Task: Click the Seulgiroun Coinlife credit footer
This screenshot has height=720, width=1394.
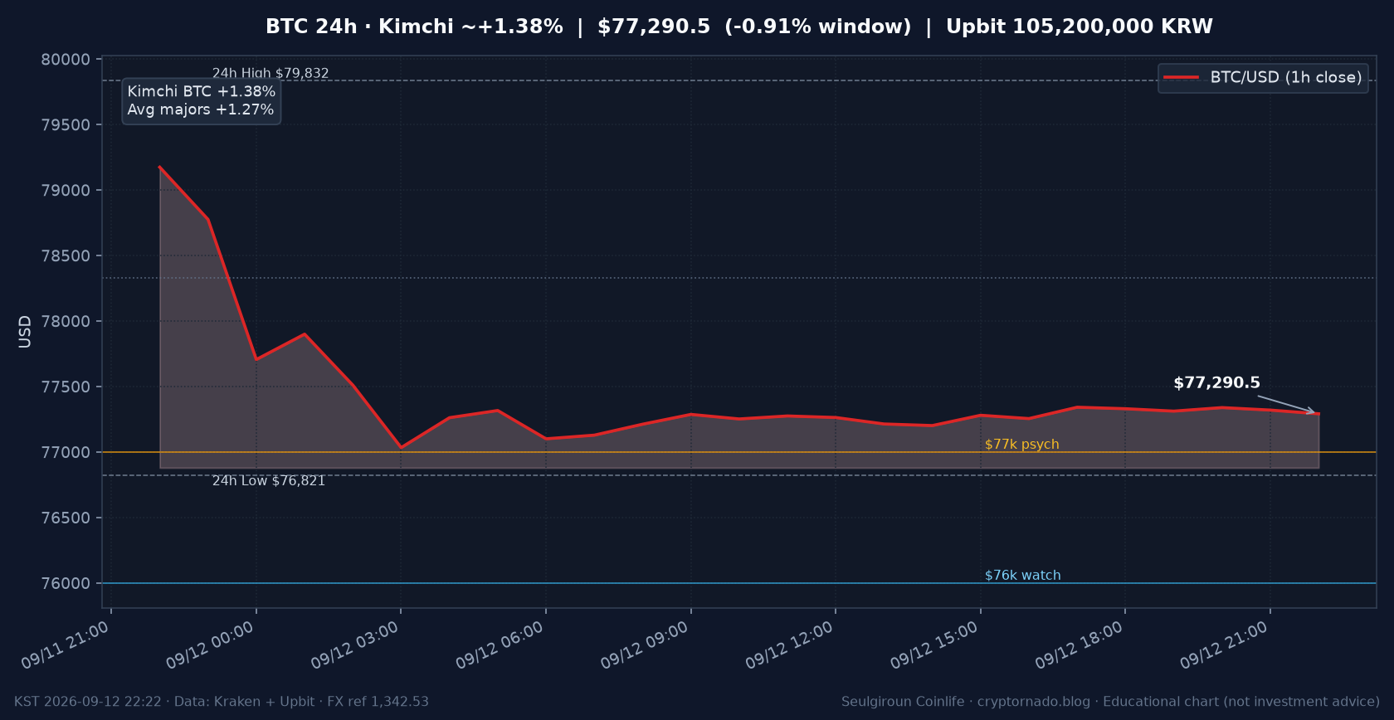Action: [x=1110, y=702]
